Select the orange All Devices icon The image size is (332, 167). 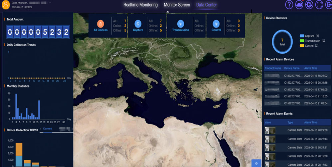pos(100,24)
